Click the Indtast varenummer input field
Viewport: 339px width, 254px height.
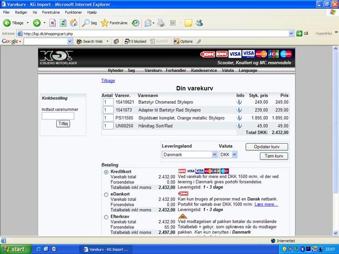58,116
